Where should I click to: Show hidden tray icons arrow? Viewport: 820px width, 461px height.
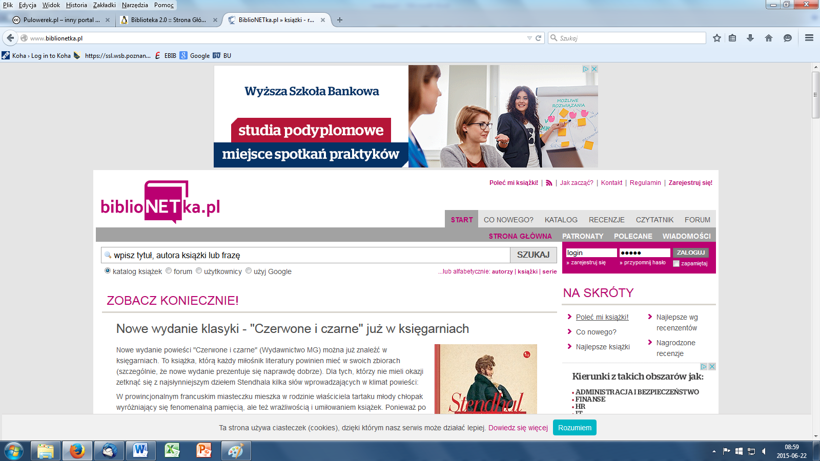tap(714, 451)
